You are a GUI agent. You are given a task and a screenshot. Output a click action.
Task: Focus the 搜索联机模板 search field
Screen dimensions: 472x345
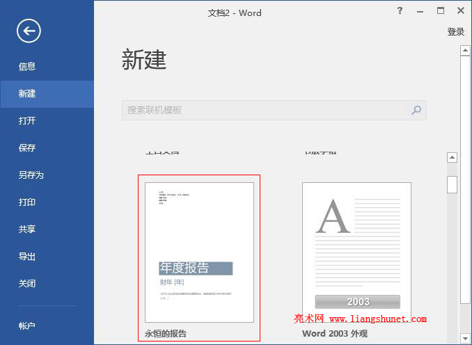[274, 110]
